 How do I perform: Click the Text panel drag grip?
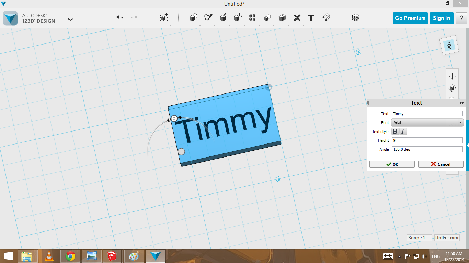point(368,103)
